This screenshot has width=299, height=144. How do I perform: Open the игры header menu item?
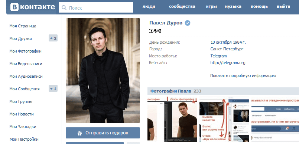click(x=211, y=6)
